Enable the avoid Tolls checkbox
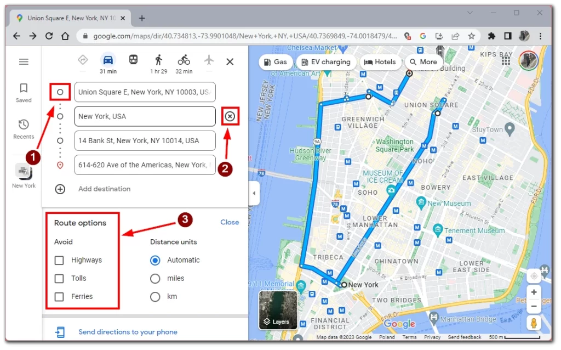 (59, 279)
